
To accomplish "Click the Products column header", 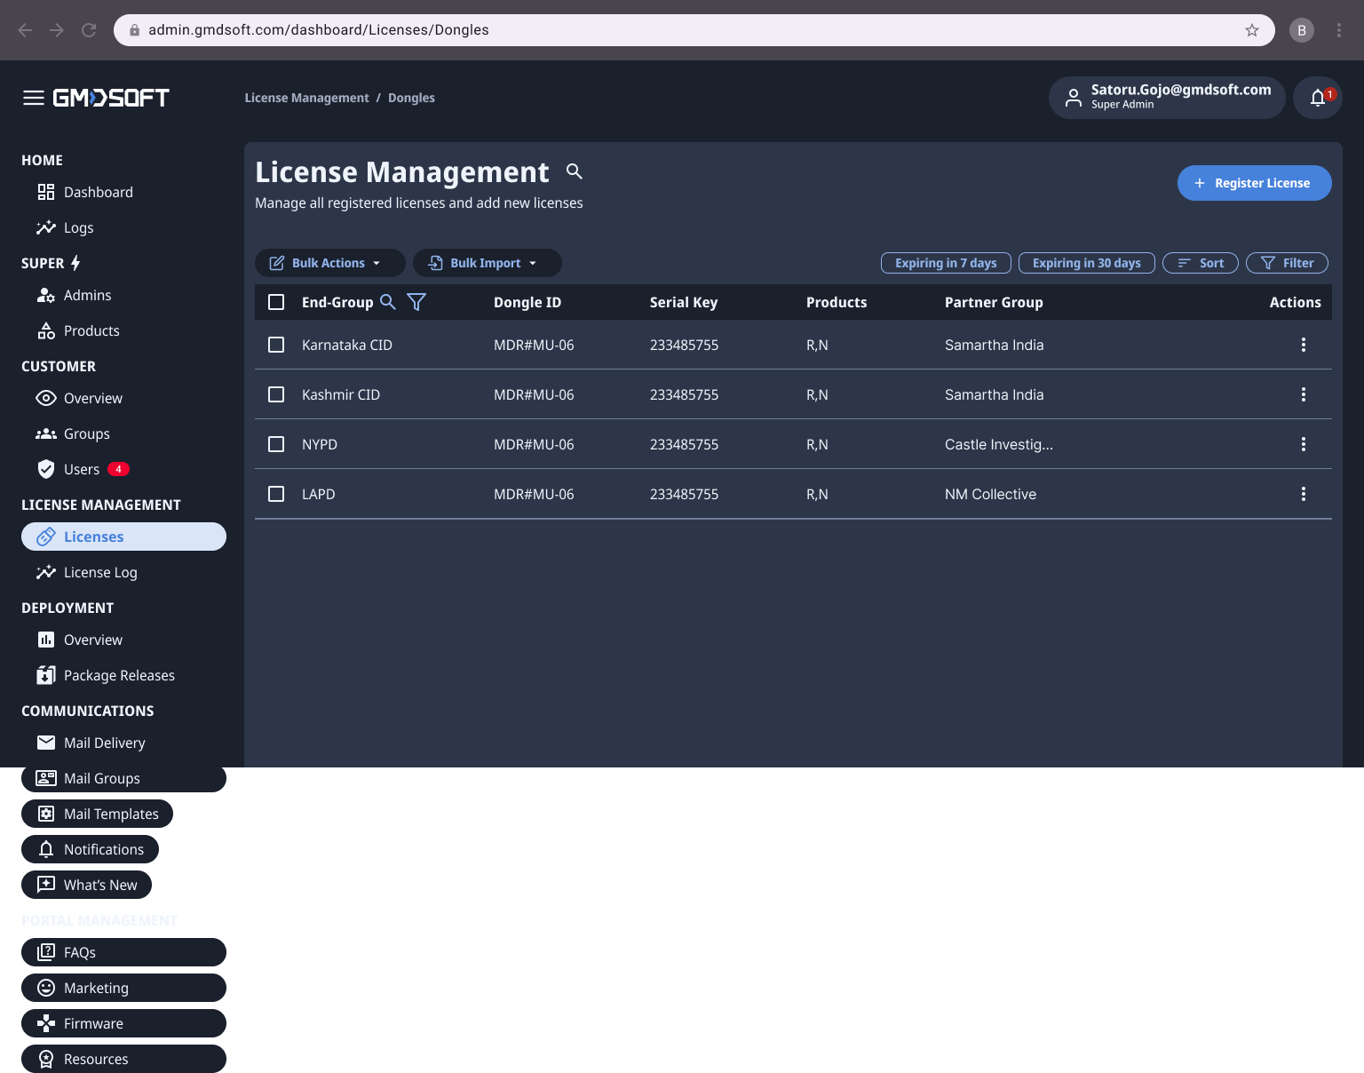I will coord(837,302).
